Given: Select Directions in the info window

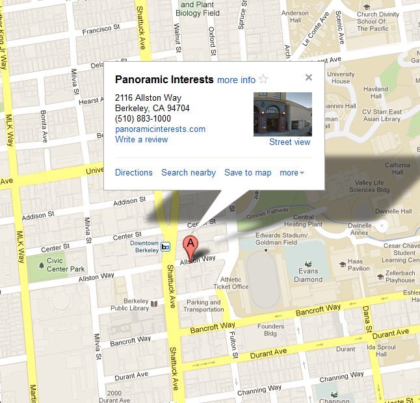Looking at the screenshot, I should [134, 173].
